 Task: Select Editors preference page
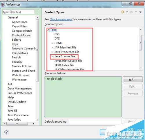pyautogui.click(x=17, y=40)
